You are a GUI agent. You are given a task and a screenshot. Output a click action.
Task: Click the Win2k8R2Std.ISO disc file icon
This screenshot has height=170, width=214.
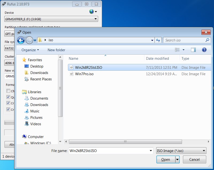(x=71, y=67)
